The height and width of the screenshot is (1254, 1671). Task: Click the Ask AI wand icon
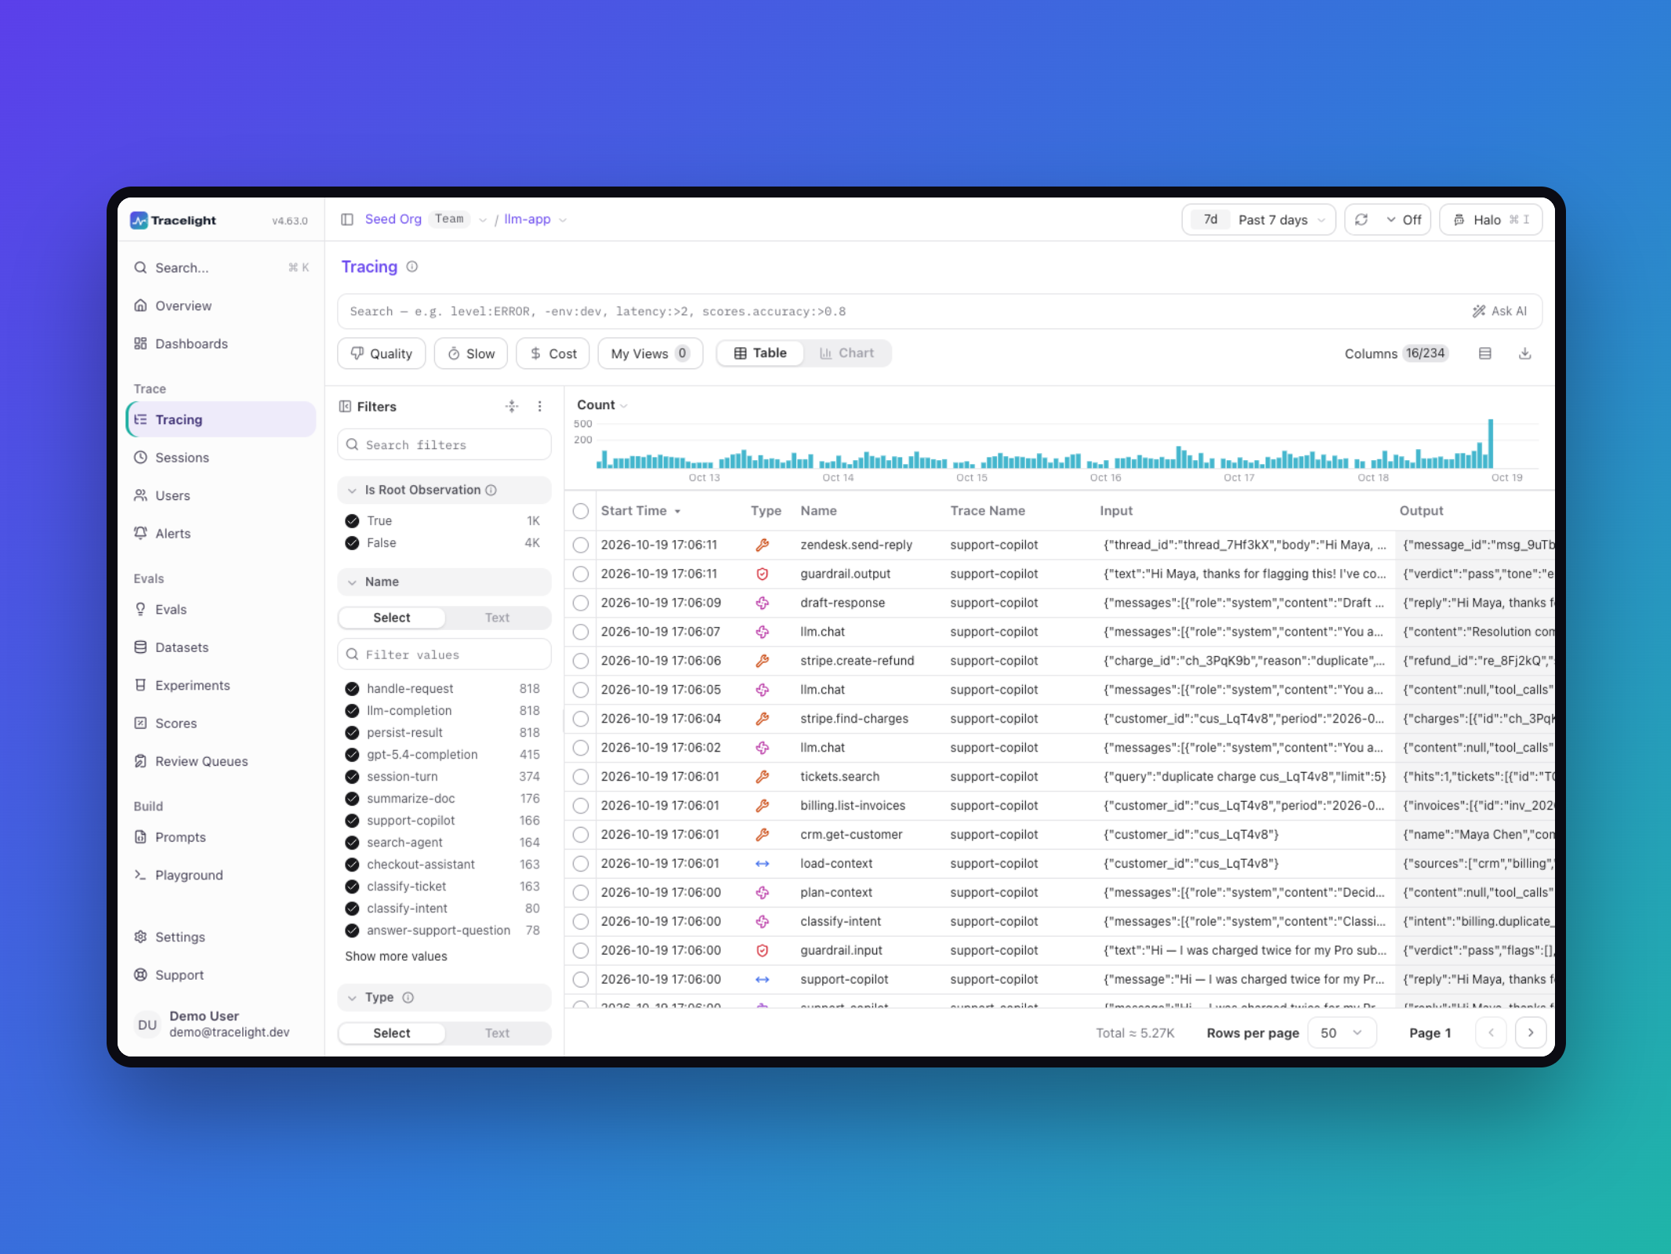click(1479, 311)
